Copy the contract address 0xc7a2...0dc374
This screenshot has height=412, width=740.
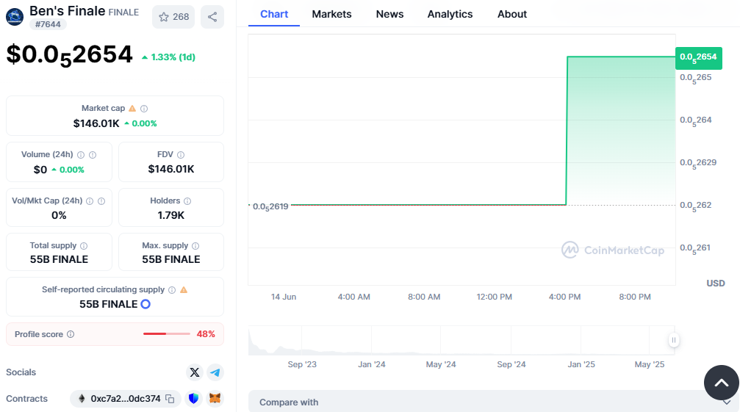coord(170,399)
